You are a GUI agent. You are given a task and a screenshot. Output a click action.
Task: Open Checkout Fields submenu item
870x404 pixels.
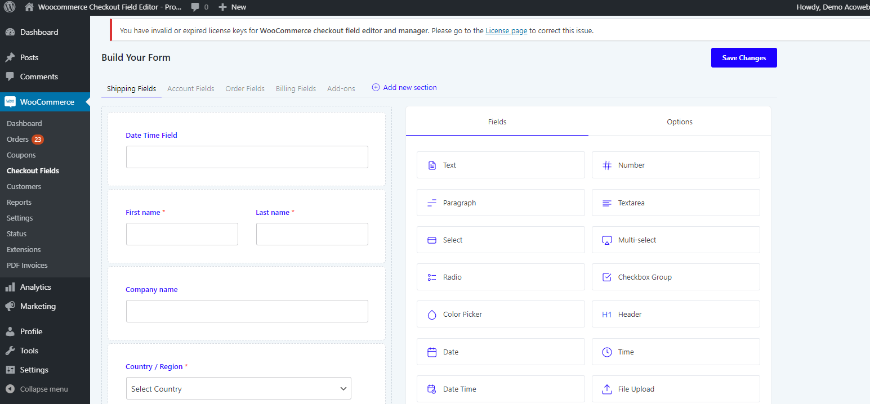click(x=33, y=170)
